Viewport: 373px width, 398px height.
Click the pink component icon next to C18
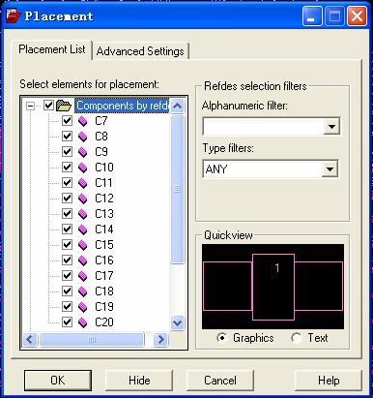(x=83, y=291)
